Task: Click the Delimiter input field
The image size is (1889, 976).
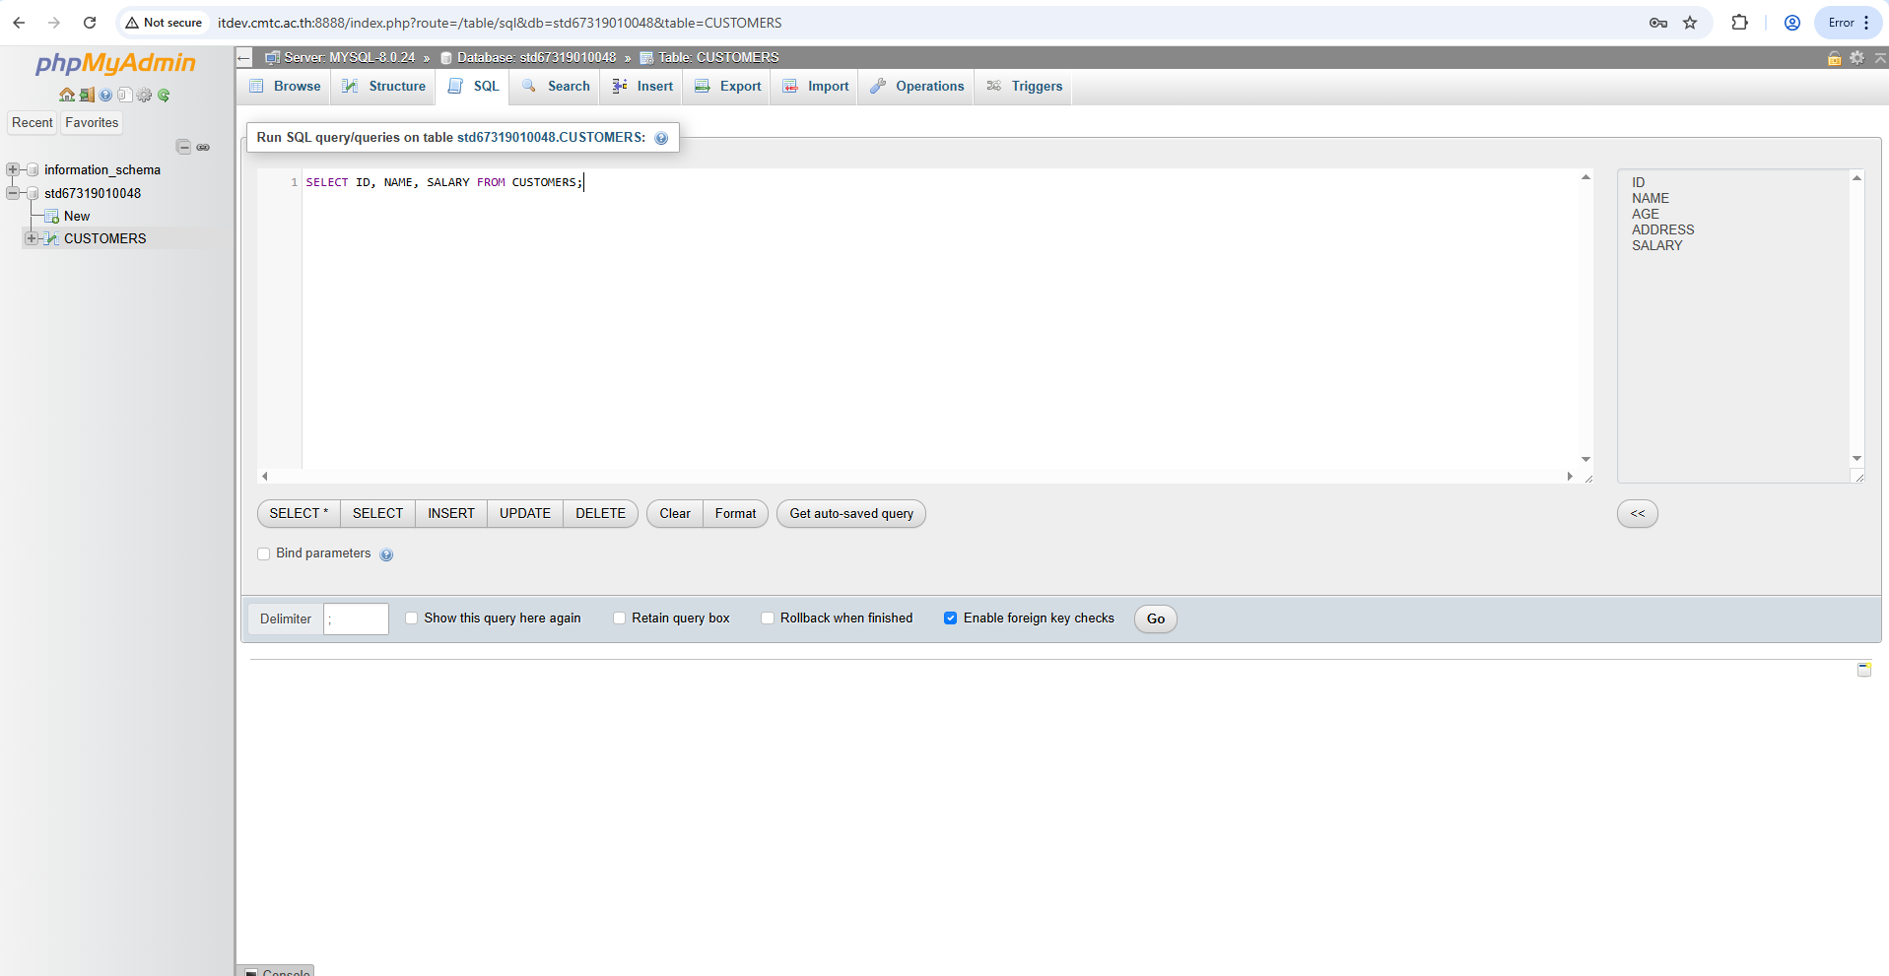Action: pyautogui.click(x=356, y=619)
